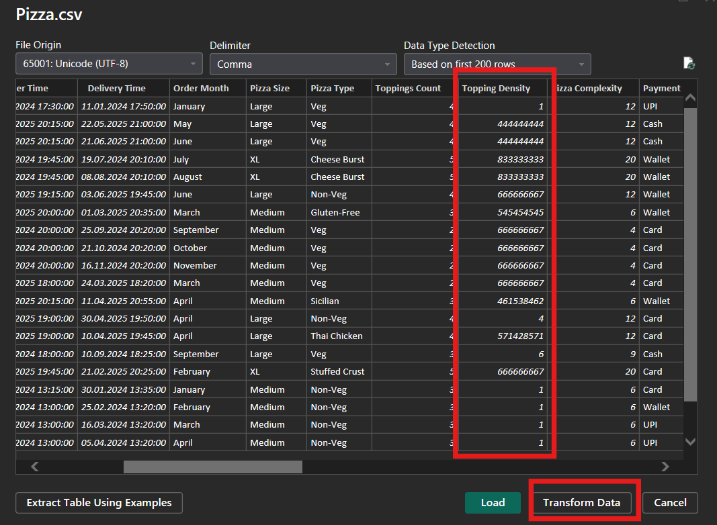This screenshot has width=717, height=525.
Task: Expand the Delimiter Comma dropdown
Action: click(x=303, y=64)
